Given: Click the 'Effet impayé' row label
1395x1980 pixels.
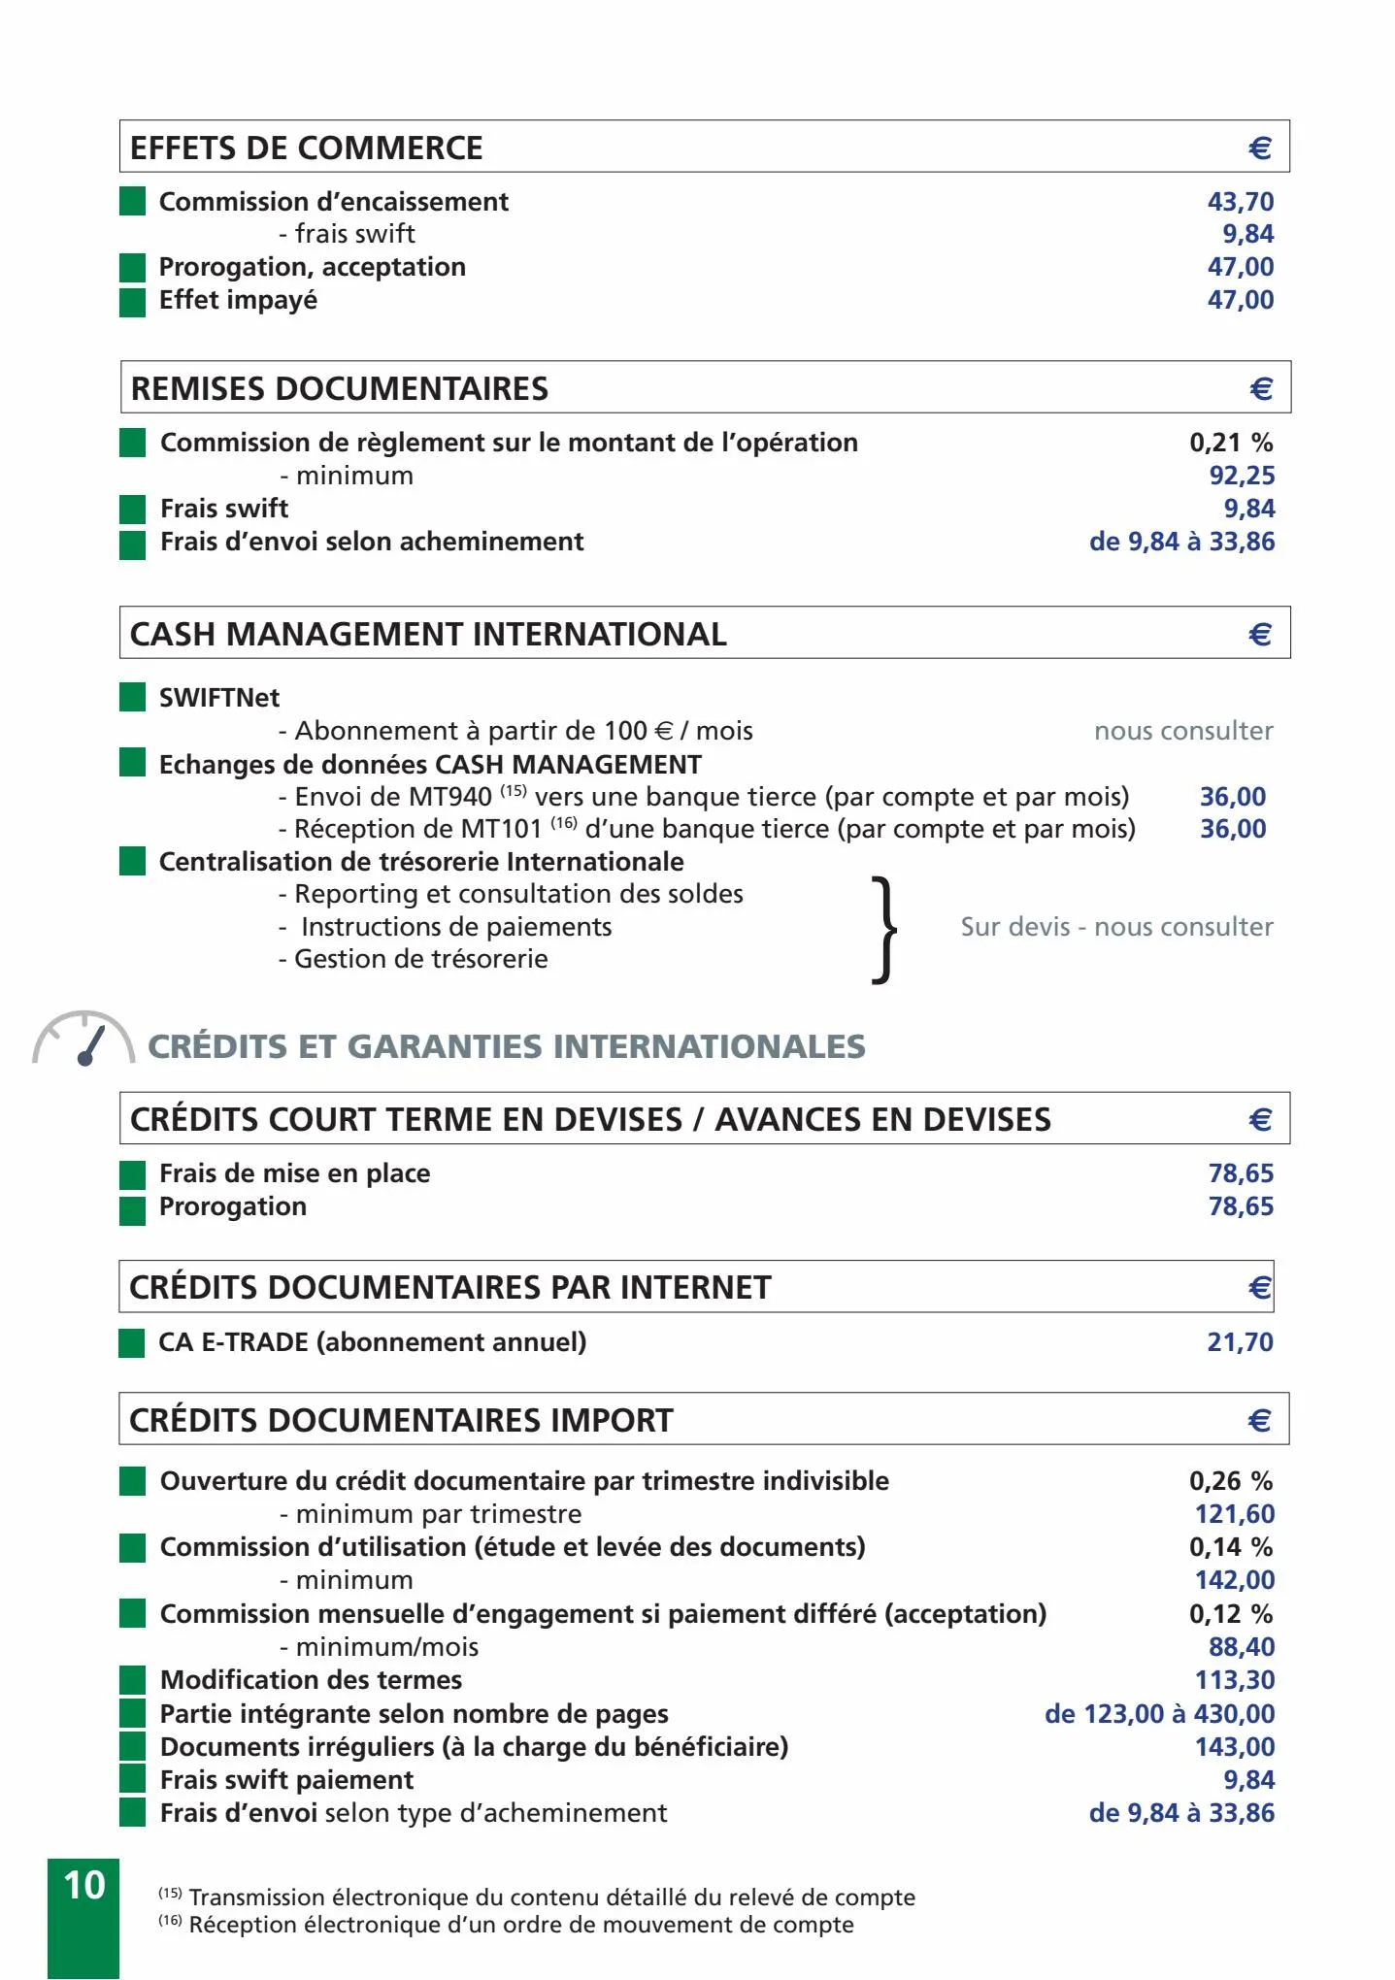Looking at the screenshot, I should tap(238, 300).
